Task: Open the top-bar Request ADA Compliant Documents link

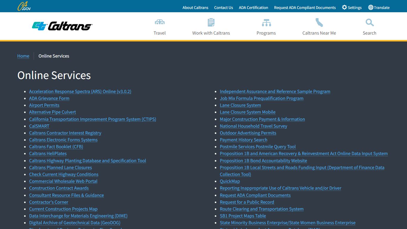Action: [305, 7]
